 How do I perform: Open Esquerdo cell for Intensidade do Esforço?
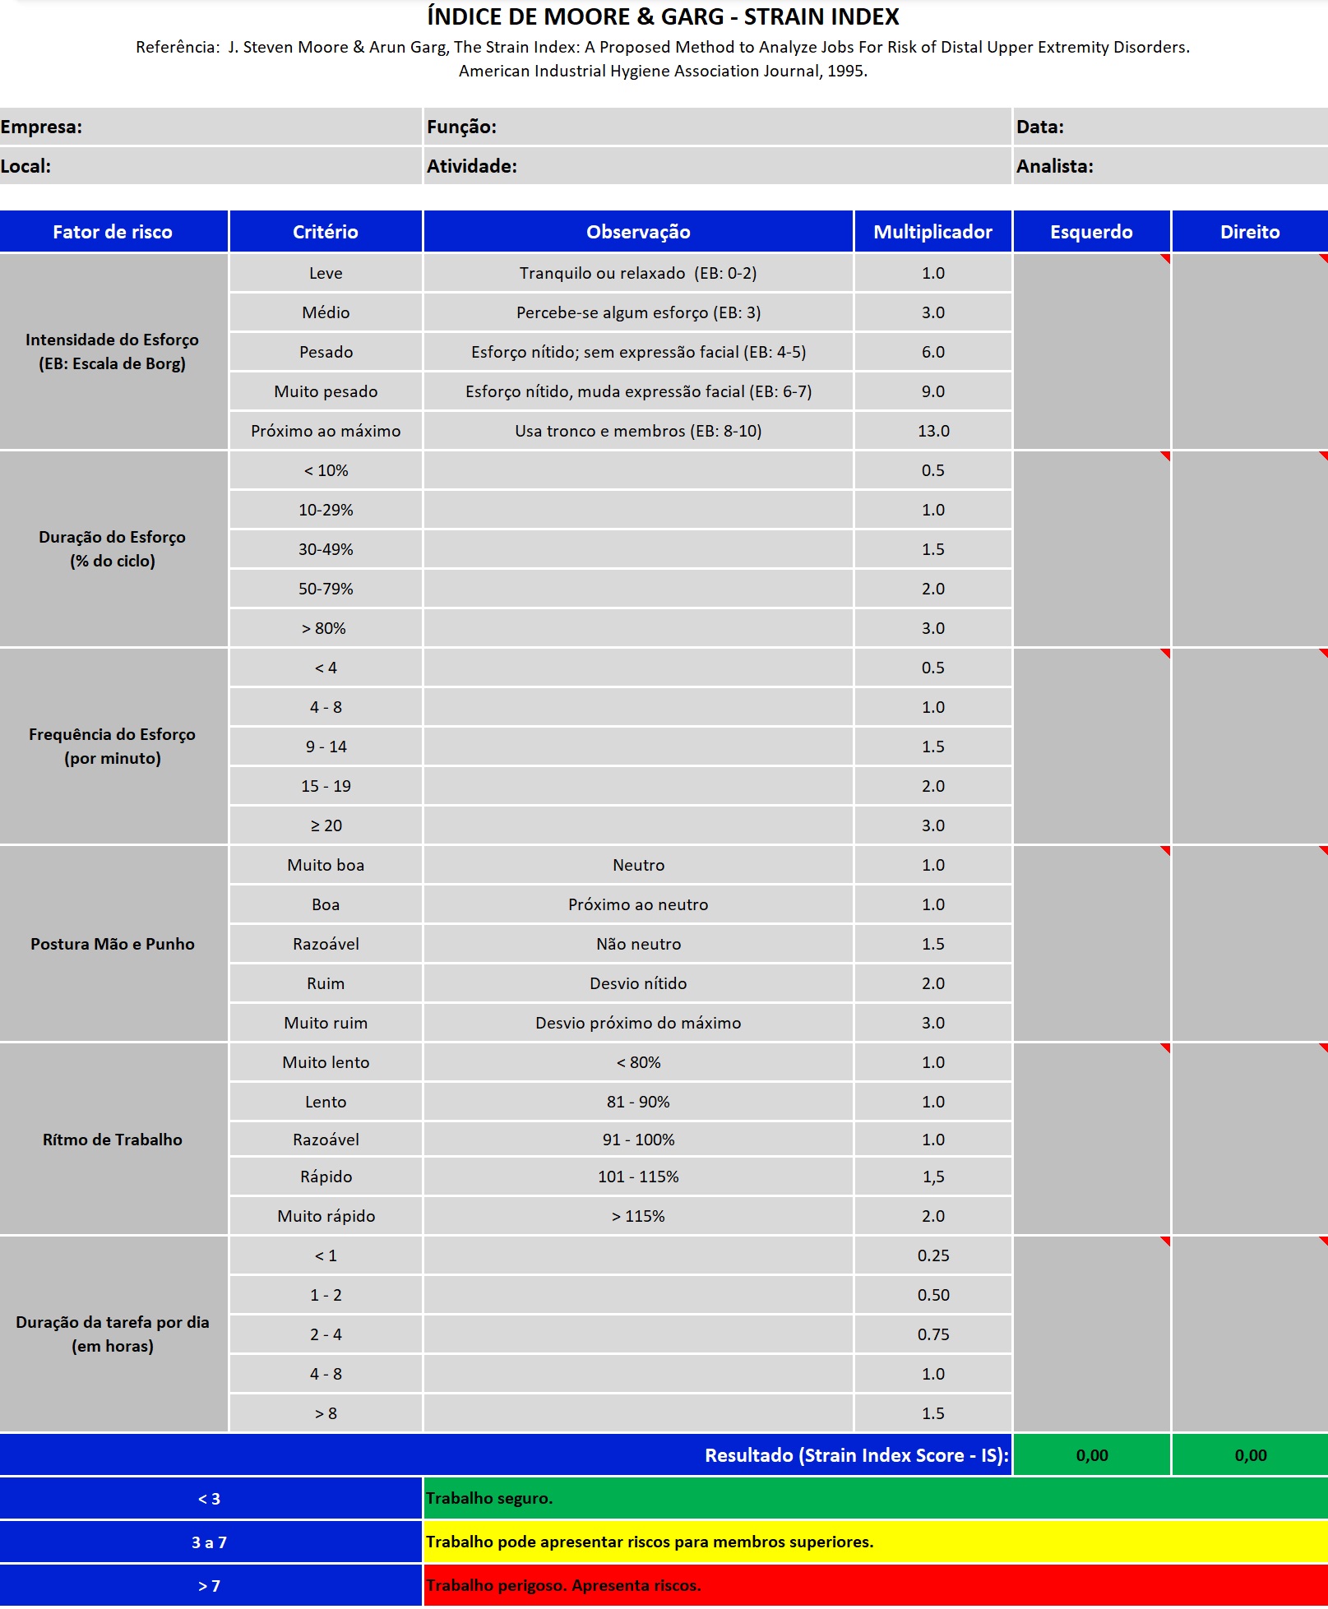pos(1091,352)
